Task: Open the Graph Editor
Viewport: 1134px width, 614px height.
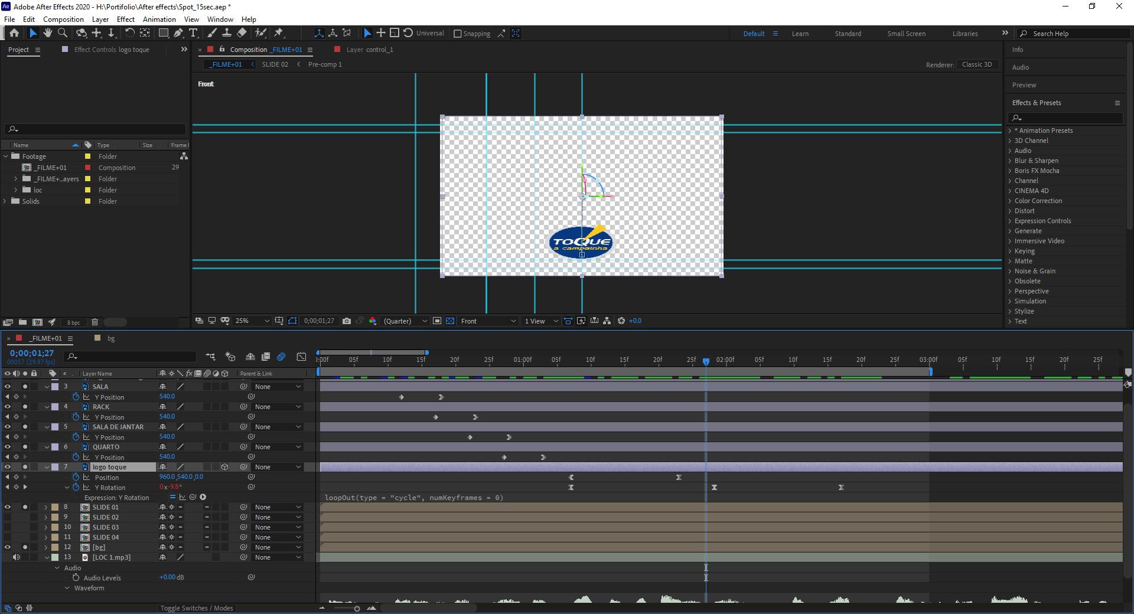Action: [301, 357]
